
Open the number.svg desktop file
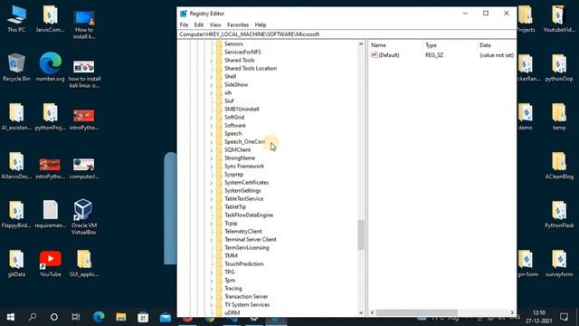(51, 67)
